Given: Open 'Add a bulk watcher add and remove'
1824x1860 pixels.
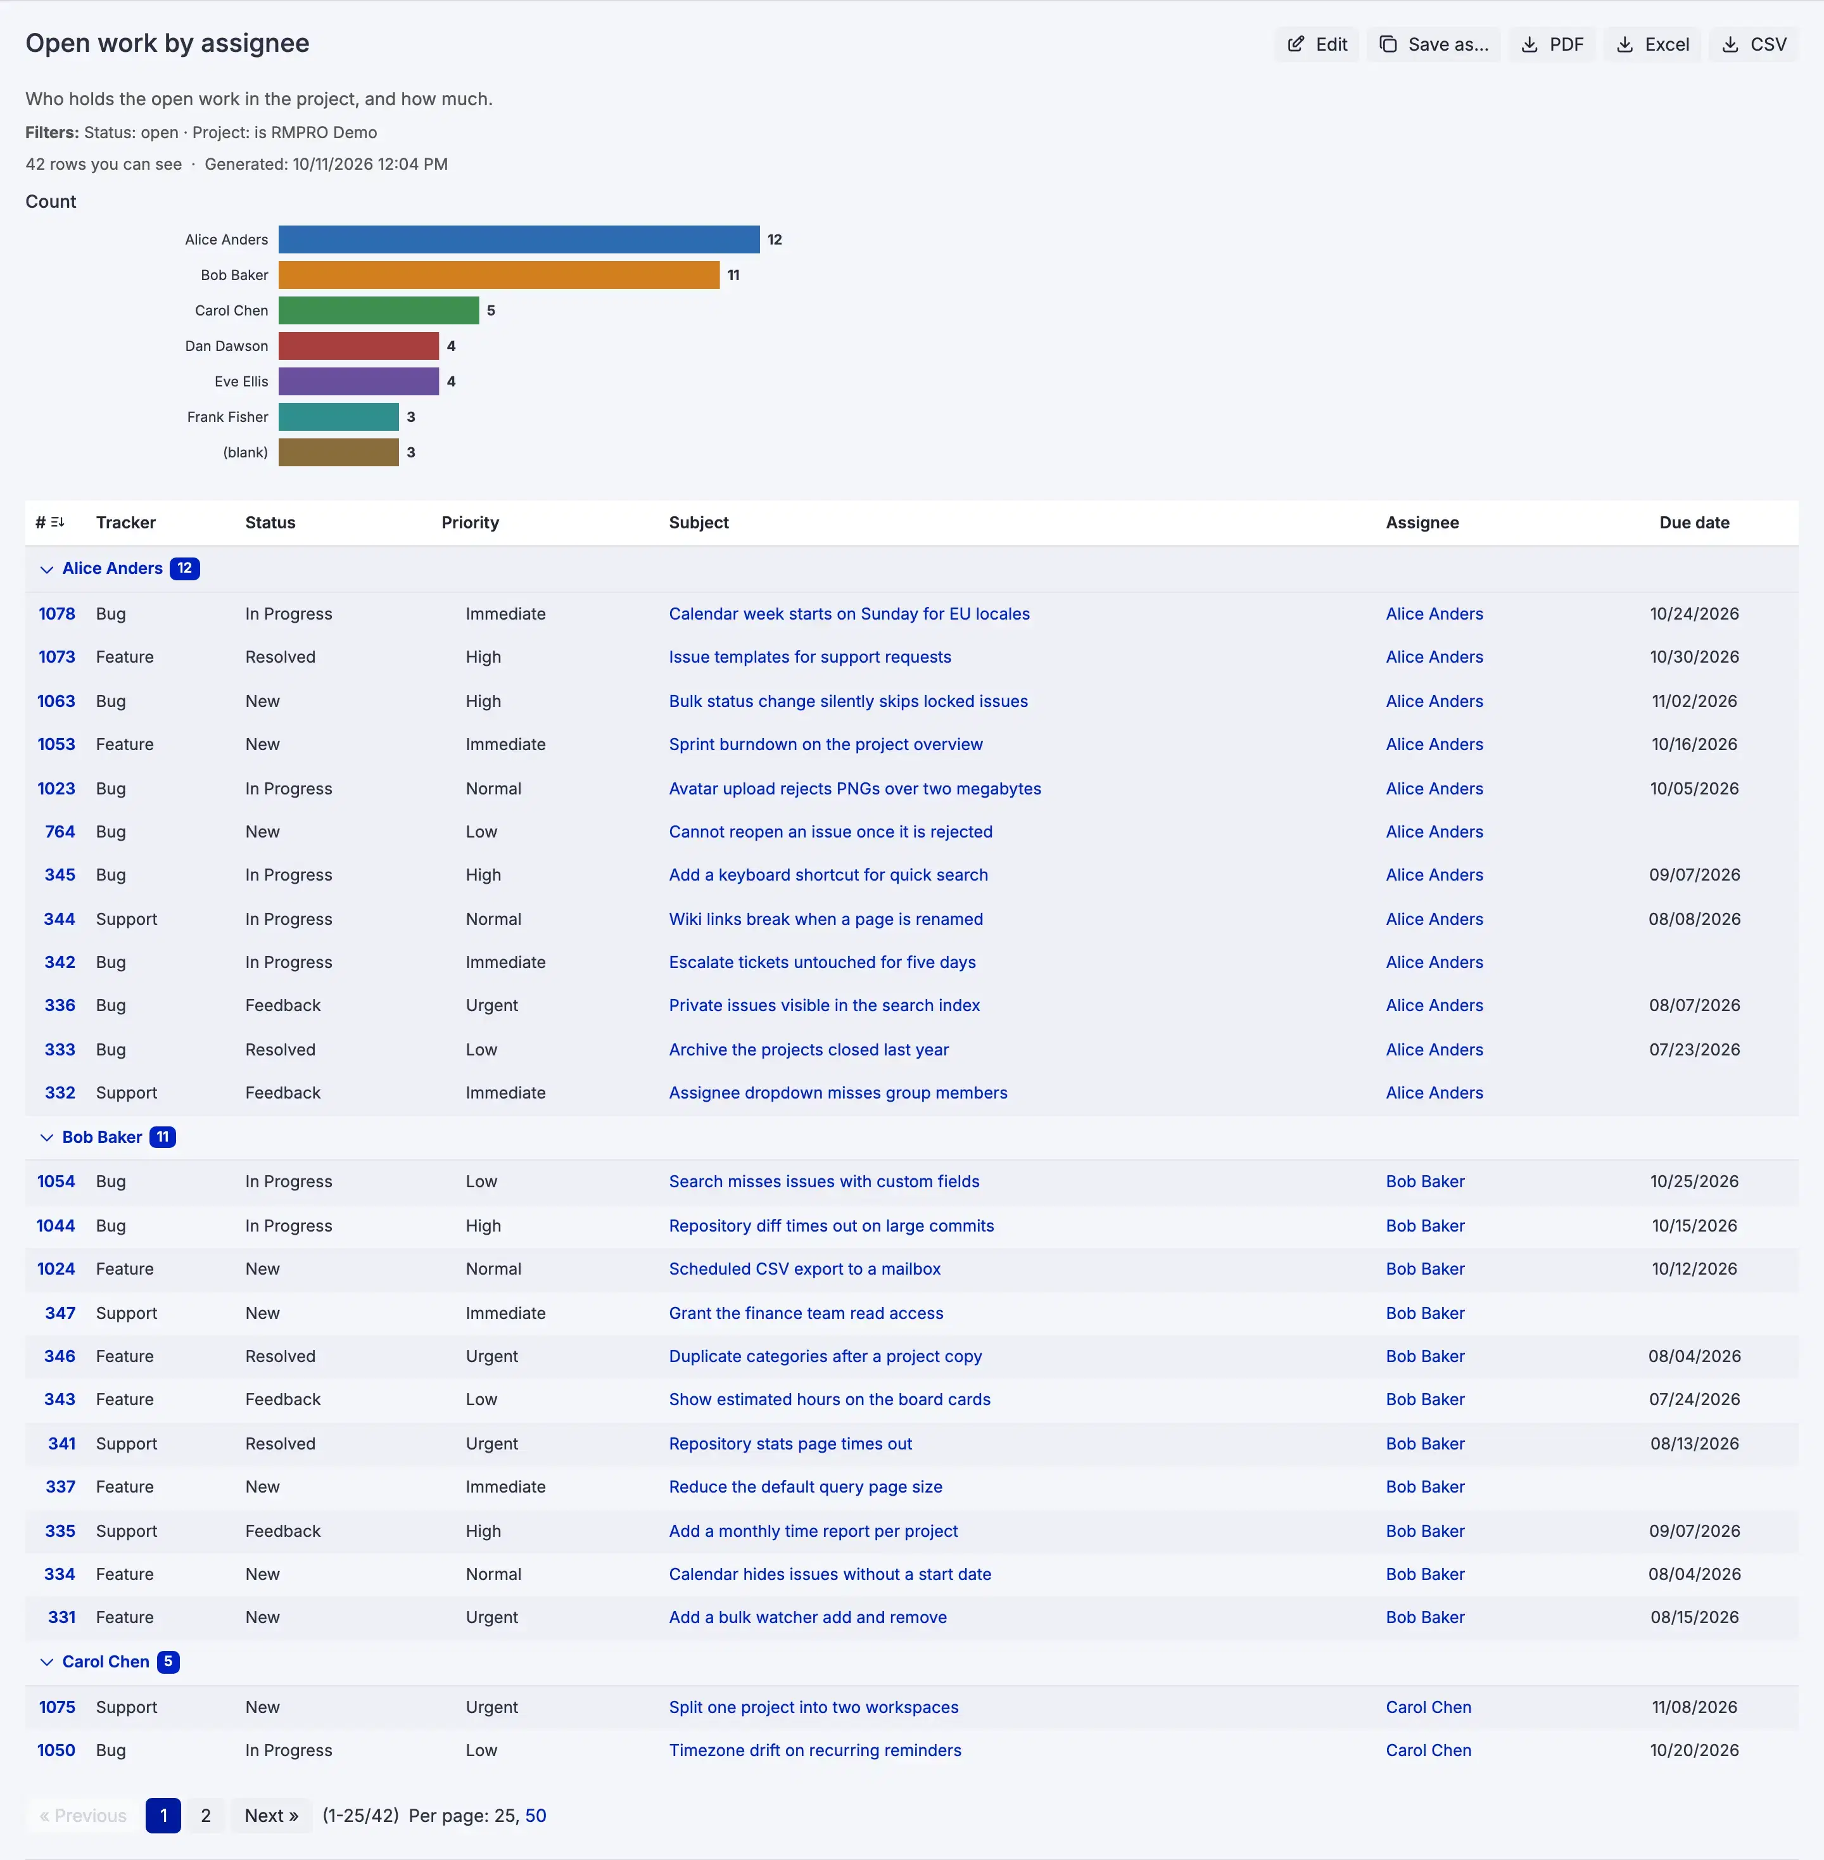Looking at the screenshot, I should tap(807, 1617).
